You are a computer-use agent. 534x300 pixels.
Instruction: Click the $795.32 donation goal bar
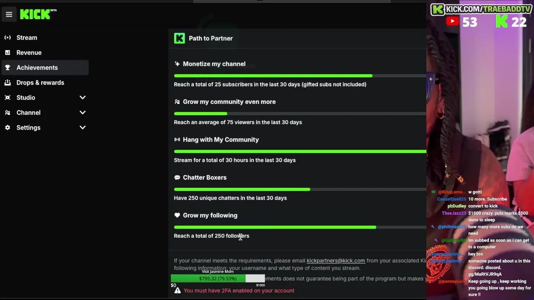(218, 278)
